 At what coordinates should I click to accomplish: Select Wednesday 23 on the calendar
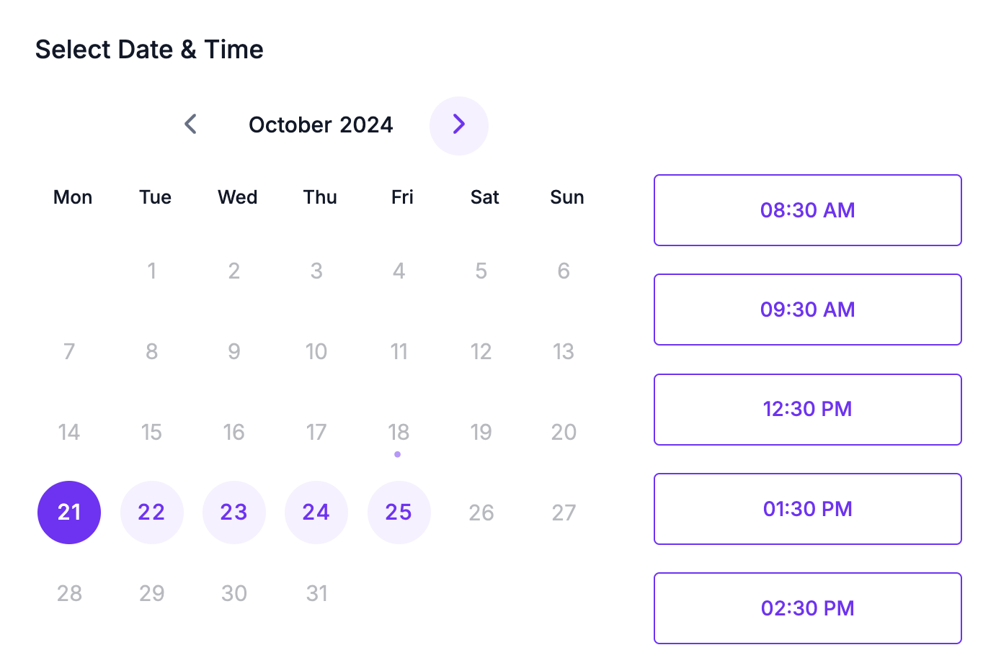(x=234, y=513)
